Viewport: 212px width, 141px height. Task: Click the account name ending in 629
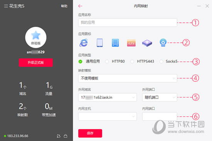36,52
